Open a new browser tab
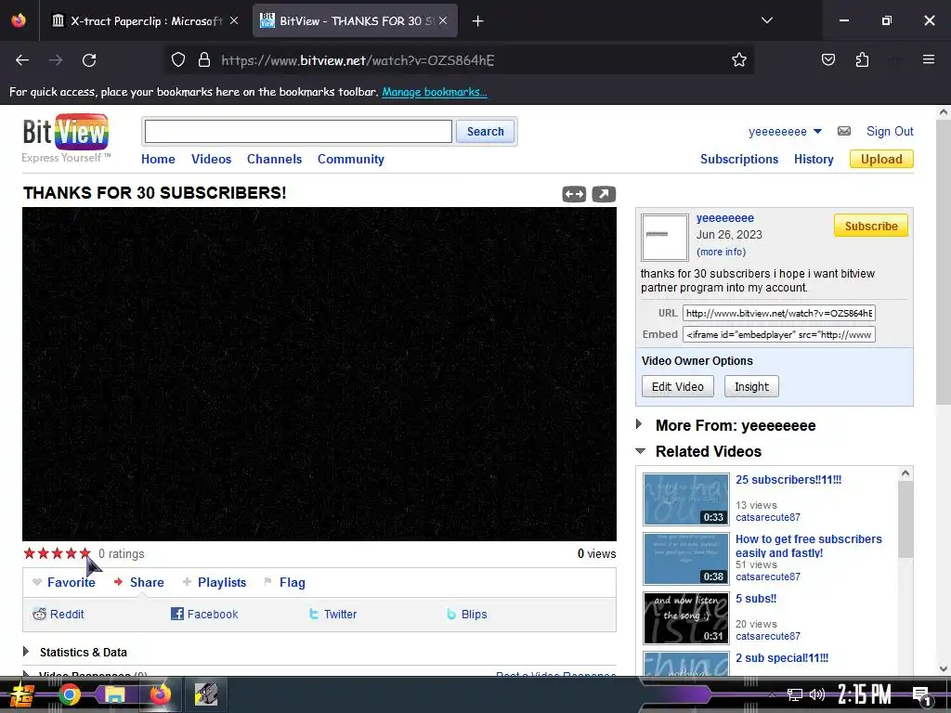 tap(478, 21)
